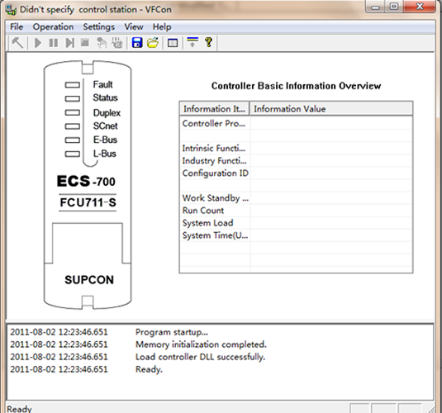Open a file with the yellow folder icon
Image resolution: width=442 pixels, height=413 pixels.
[153, 43]
